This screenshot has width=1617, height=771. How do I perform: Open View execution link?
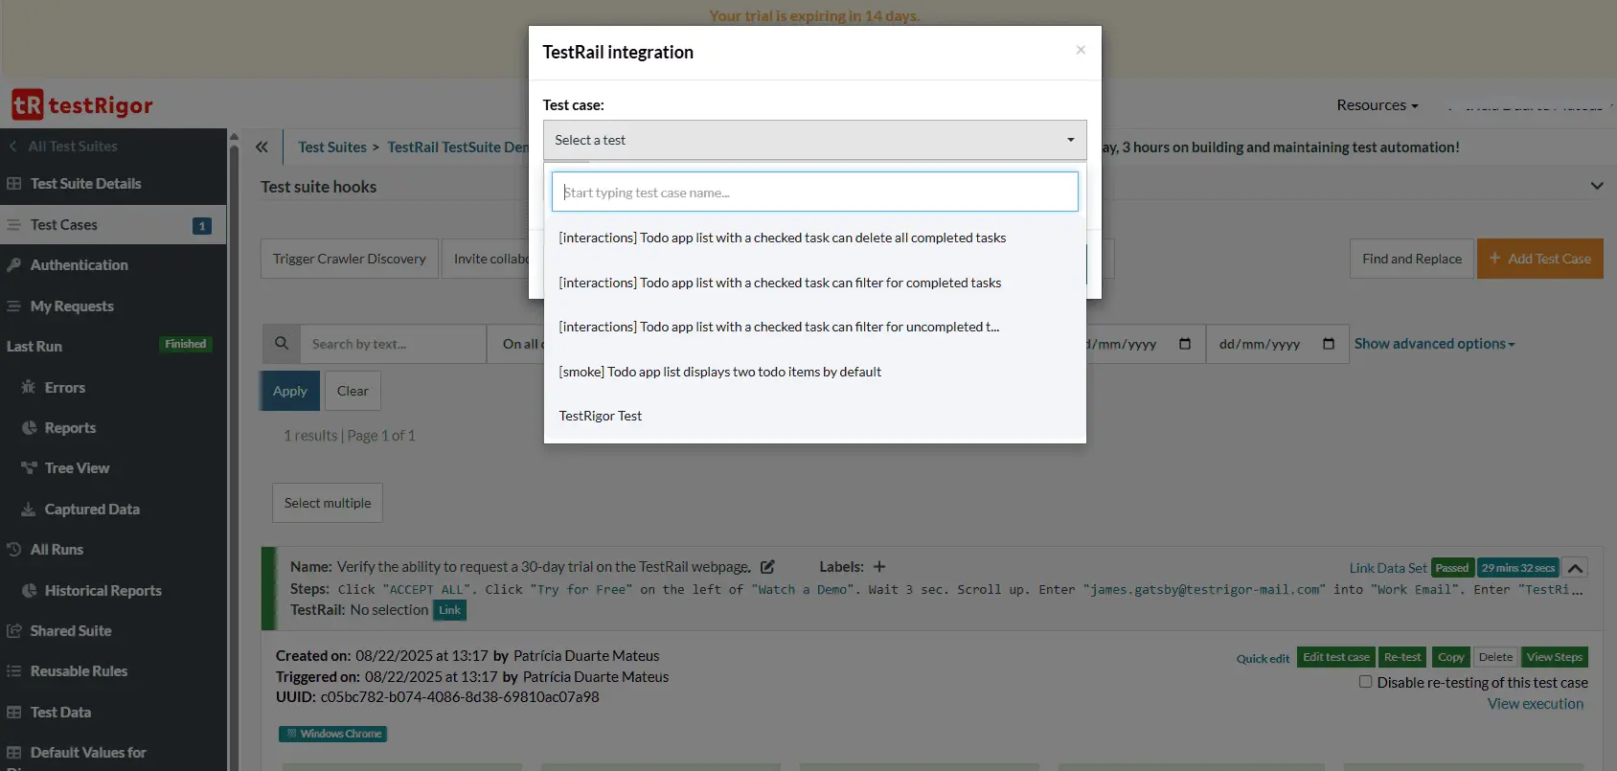pos(1536,704)
